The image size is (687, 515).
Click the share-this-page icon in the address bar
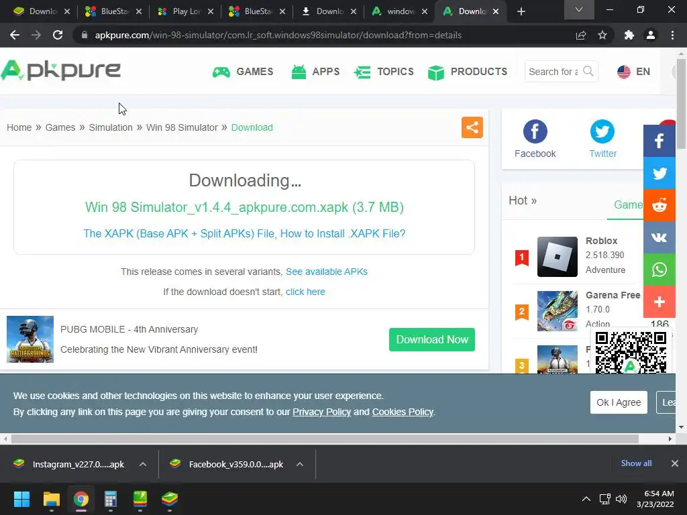(581, 35)
